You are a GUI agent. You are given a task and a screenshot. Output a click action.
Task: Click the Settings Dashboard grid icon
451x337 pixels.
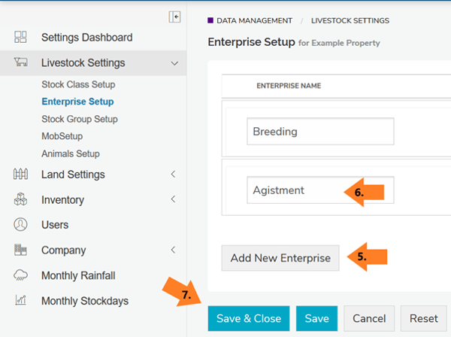tap(21, 38)
